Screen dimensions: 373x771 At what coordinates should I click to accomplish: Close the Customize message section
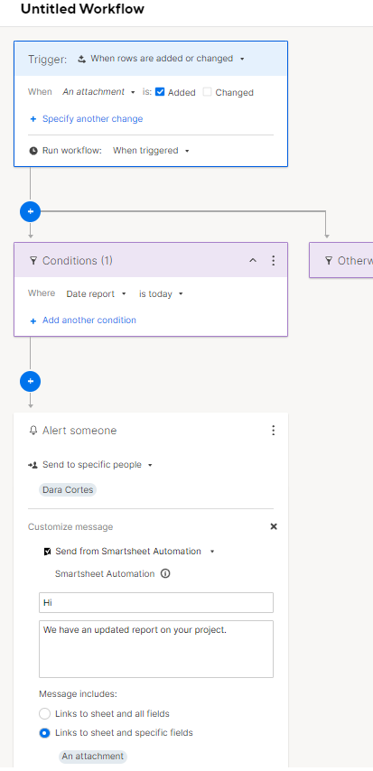pos(274,526)
